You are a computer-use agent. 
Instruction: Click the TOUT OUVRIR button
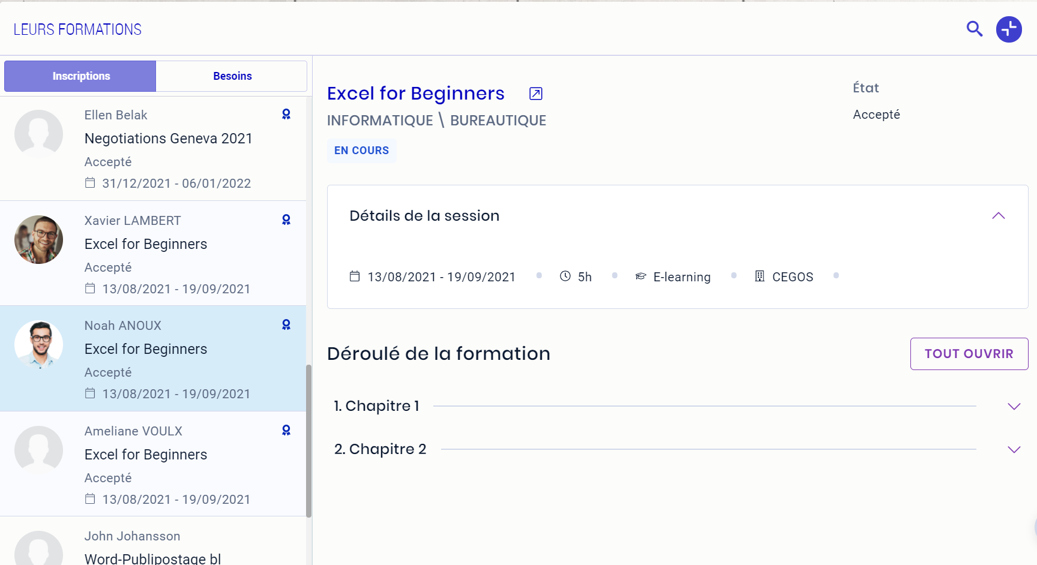(969, 354)
